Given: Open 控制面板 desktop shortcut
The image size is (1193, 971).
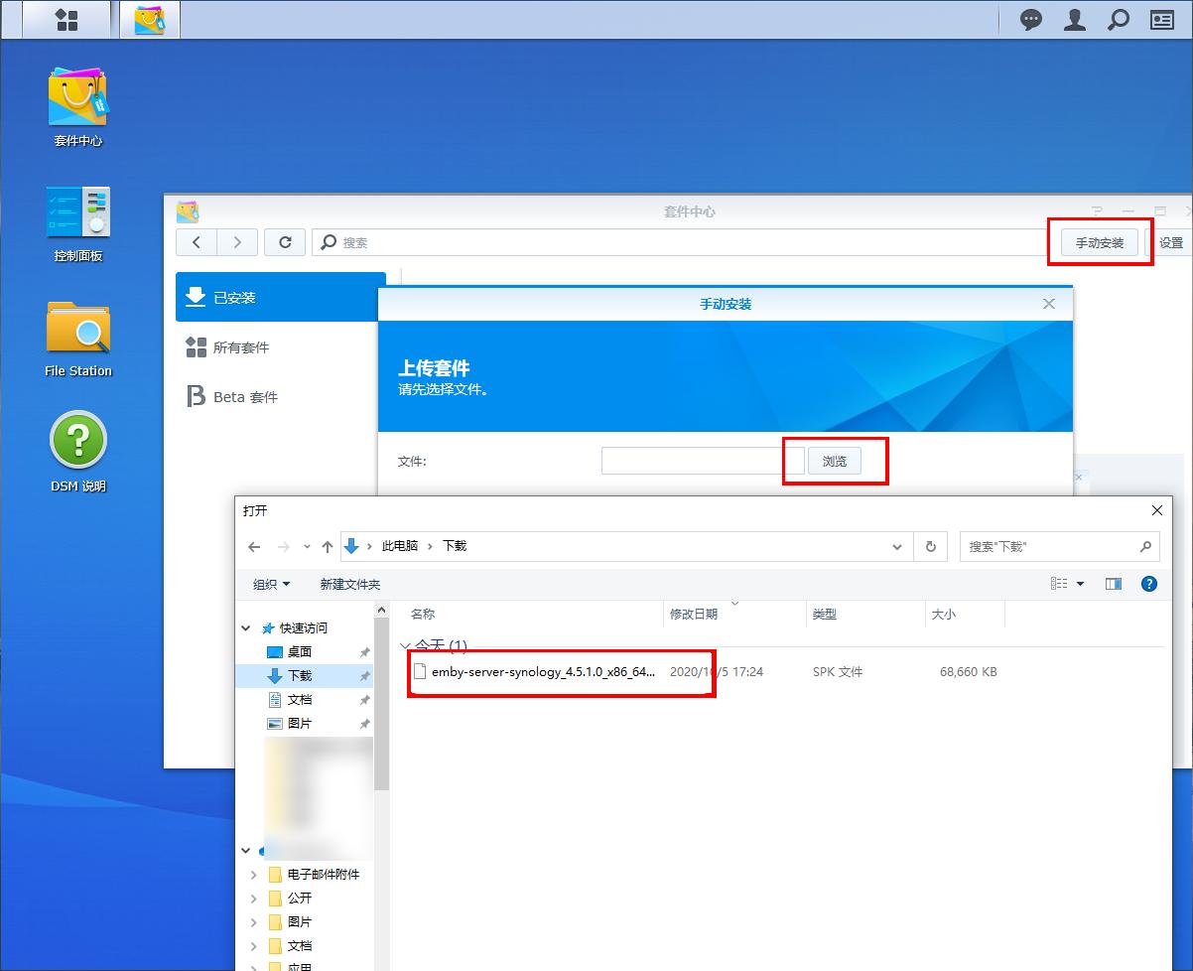Looking at the screenshot, I should (78, 223).
